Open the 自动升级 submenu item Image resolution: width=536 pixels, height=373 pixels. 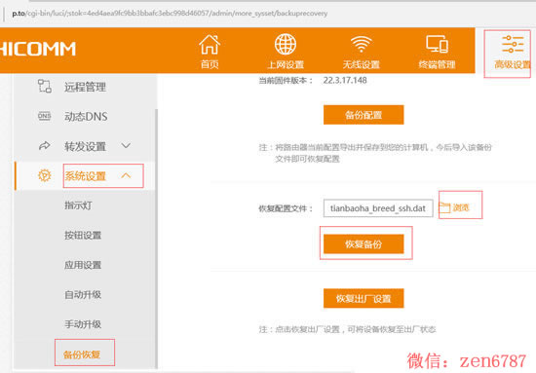(83, 294)
